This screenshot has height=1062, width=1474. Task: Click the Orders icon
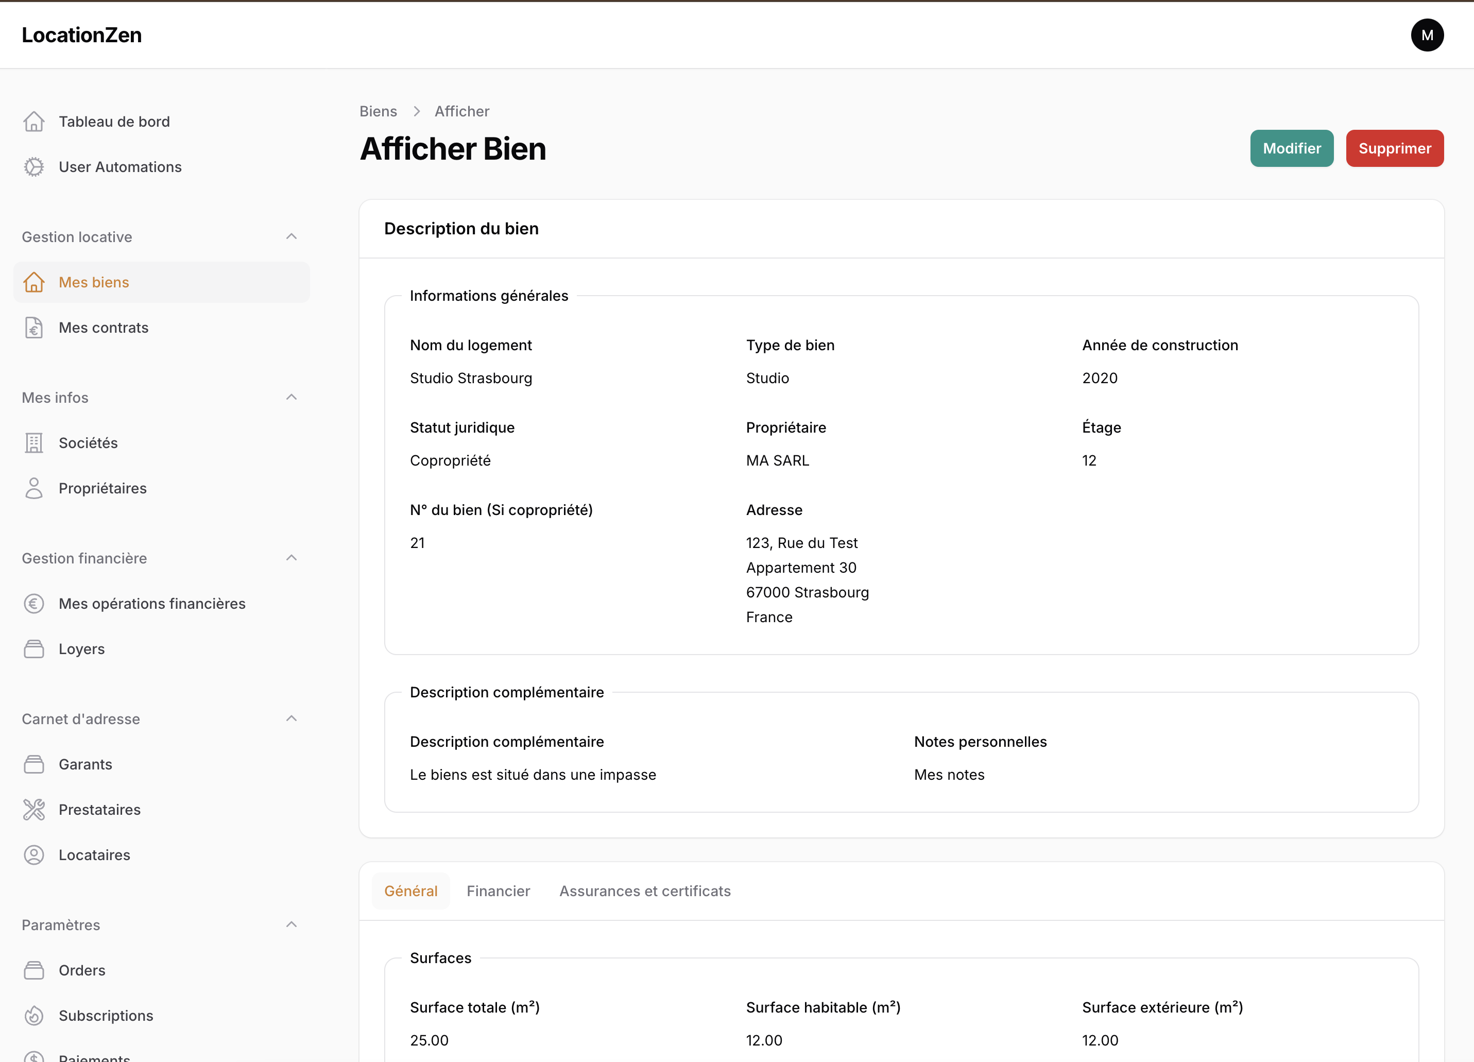point(34,970)
